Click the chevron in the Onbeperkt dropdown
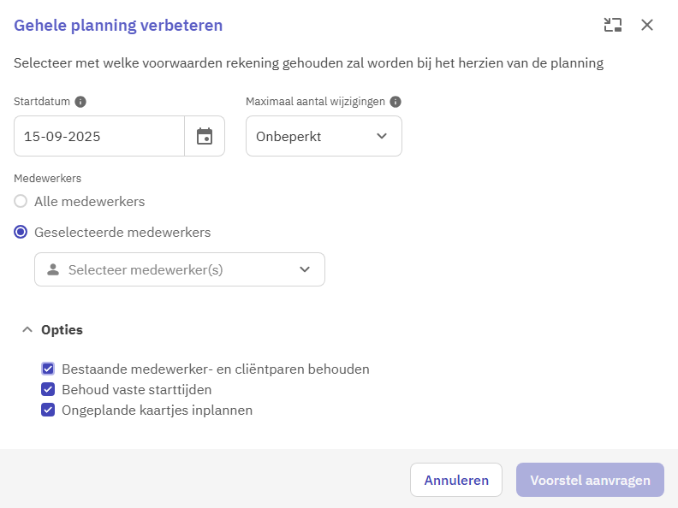The image size is (678, 508). [382, 136]
